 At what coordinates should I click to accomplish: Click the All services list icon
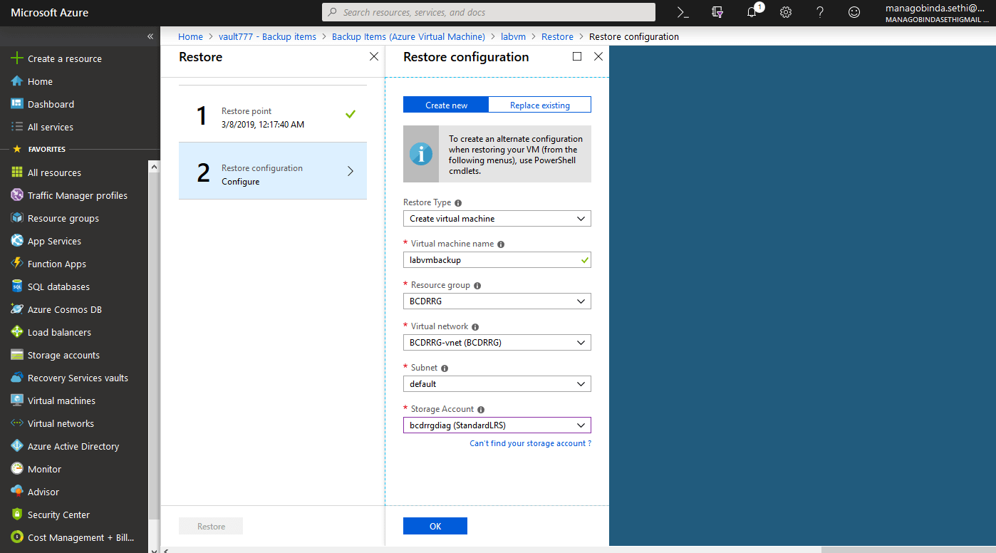[17, 127]
